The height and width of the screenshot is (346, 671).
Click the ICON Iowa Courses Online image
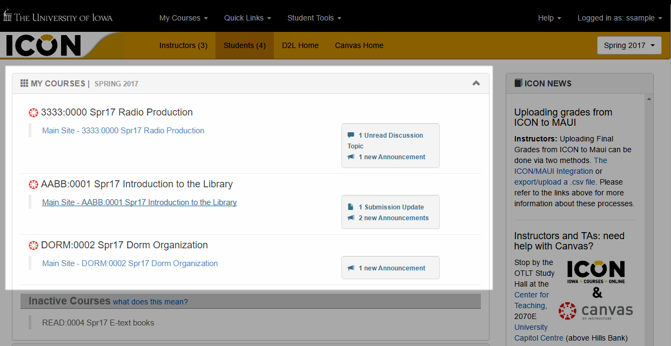[596, 273]
